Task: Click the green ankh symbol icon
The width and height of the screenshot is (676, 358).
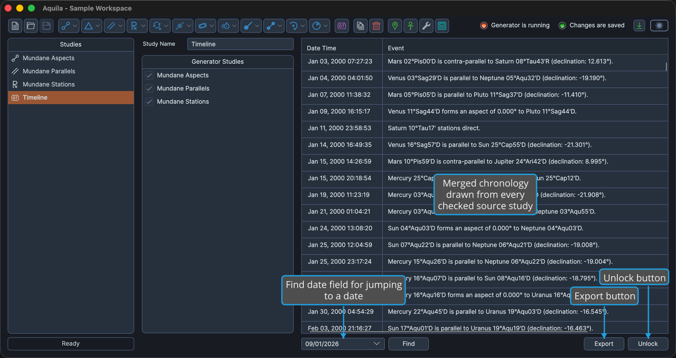Action: [411, 26]
